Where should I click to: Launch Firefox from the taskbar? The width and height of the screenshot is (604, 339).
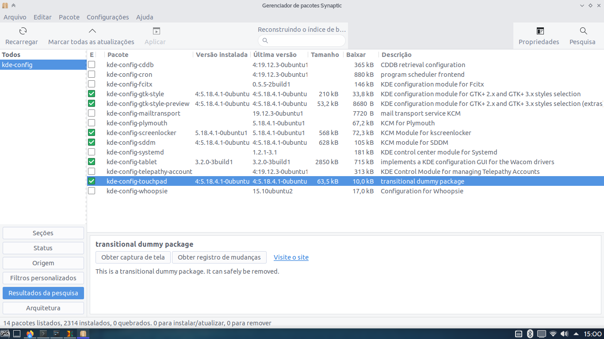tap(30, 334)
